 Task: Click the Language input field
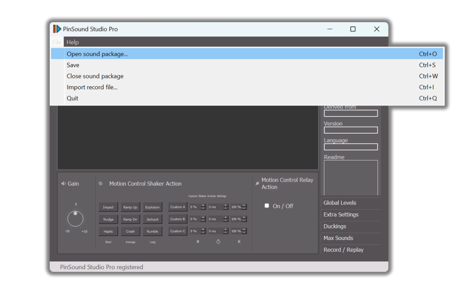pyautogui.click(x=351, y=147)
